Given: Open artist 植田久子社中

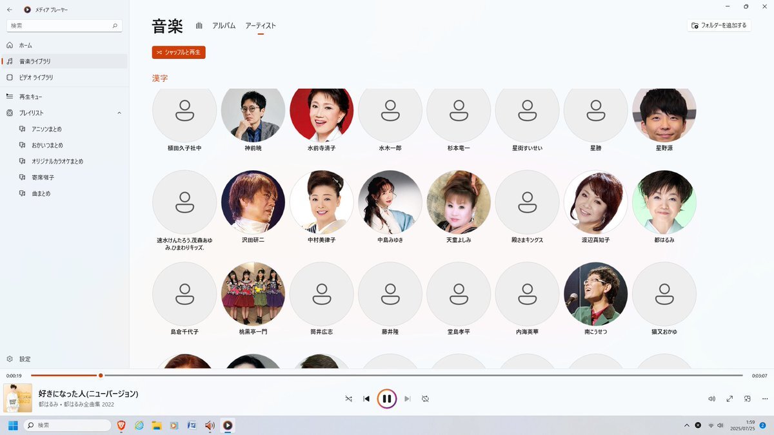Looking at the screenshot, I should pos(184,121).
